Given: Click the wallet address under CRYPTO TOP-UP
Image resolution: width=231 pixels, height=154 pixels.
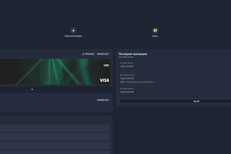Looking at the screenshot, I should coord(140,82).
